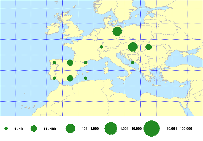Image resolution: width=203 pixels, height=141 pixels.
Task: Select the large green marker over Hungary
Action: (x=133, y=47)
